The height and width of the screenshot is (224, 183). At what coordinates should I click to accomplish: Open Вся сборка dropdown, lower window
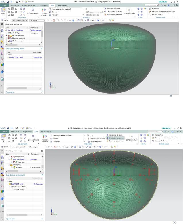tap(38, 147)
